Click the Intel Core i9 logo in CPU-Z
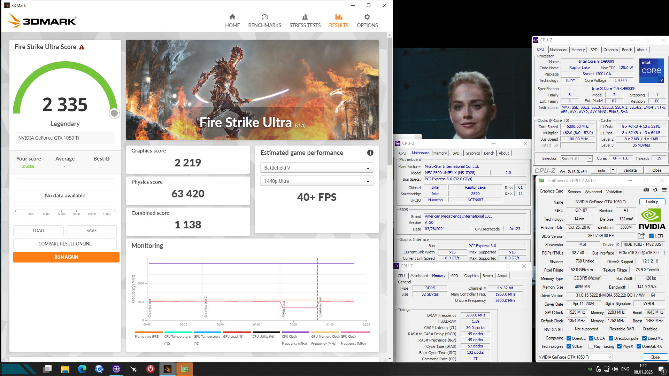This screenshot has height=376, width=669. pyautogui.click(x=652, y=71)
